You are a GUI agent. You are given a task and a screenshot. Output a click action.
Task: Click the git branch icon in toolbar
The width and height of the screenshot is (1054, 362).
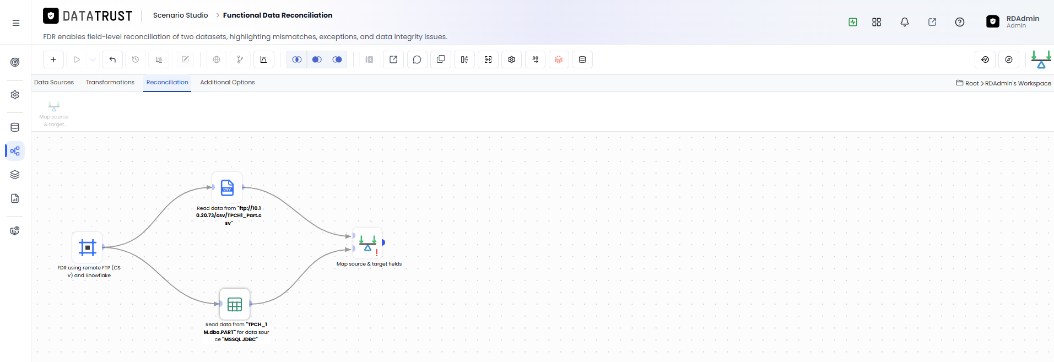pos(240,60)
